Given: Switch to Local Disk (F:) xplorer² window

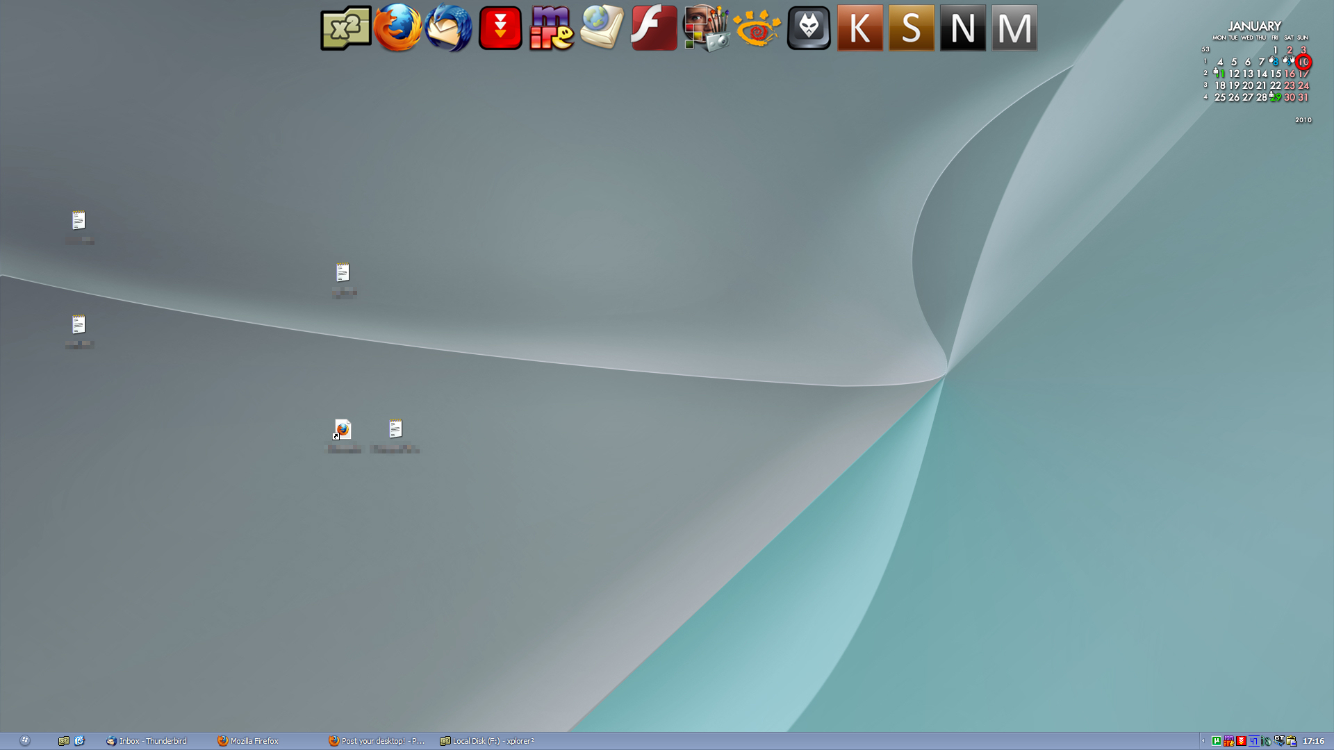Looking at the screenshot, I should point(487,741).
